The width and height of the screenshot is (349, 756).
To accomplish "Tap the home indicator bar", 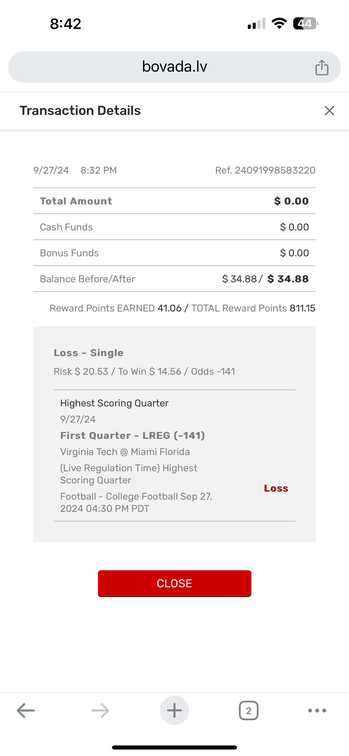I will coord(174,747).
